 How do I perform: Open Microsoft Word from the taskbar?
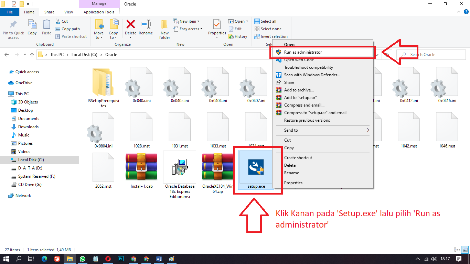159,259
